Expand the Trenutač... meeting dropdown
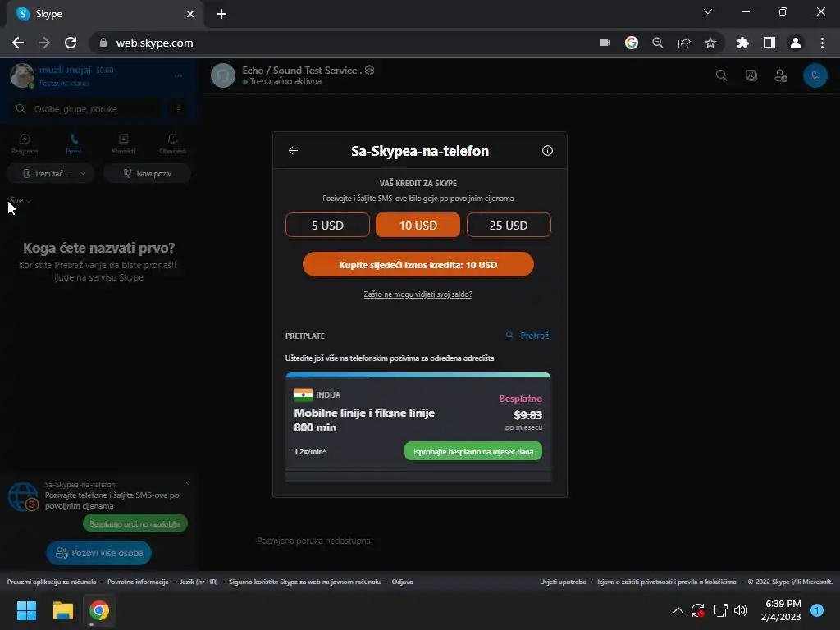The height and width of the screenshot is (630, 840). tap(50, 174)
